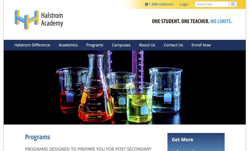Select the Programs navigation item
The height and width of the screenshot is (151, 249).
point(95,45)
